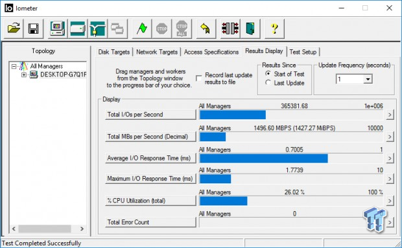402x248 pixels.
Task: Enable Record last update results to file
Action: [x=199, y=78]
